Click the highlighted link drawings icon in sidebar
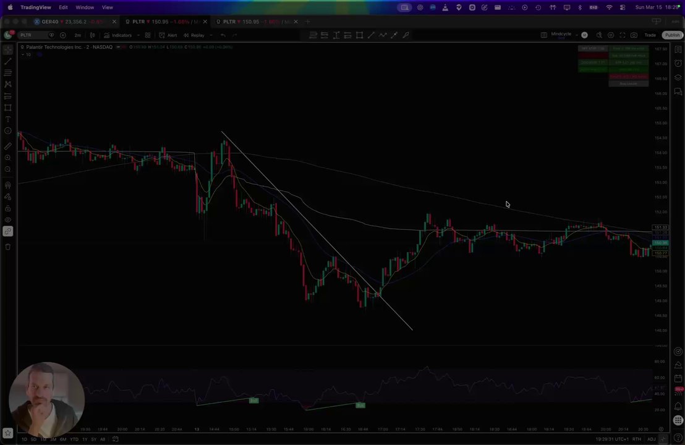The width and height of the screenshot is (685, 445). click(8, 231)
